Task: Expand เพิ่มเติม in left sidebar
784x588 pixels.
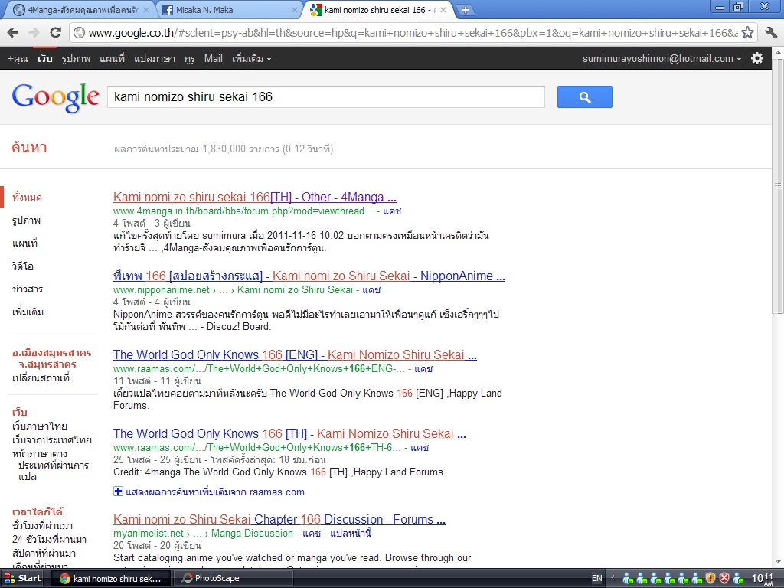Action: (28, 312)
